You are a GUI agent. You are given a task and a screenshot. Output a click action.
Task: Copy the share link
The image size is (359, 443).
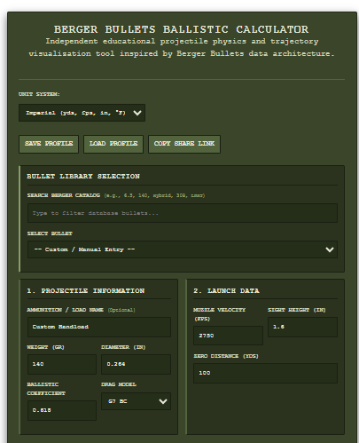click(x=184, y=144)
